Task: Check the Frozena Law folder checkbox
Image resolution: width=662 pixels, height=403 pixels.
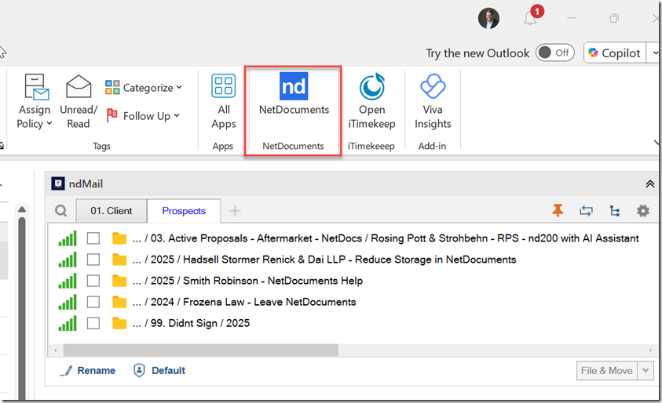Action: coord(93,302)
